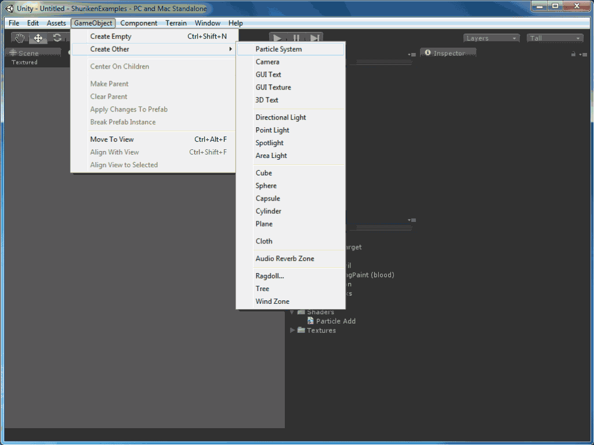Image resolution: width=594 pixels, height=445 pixels.
Task: Open the Edit menu
Action: [33, 23]
